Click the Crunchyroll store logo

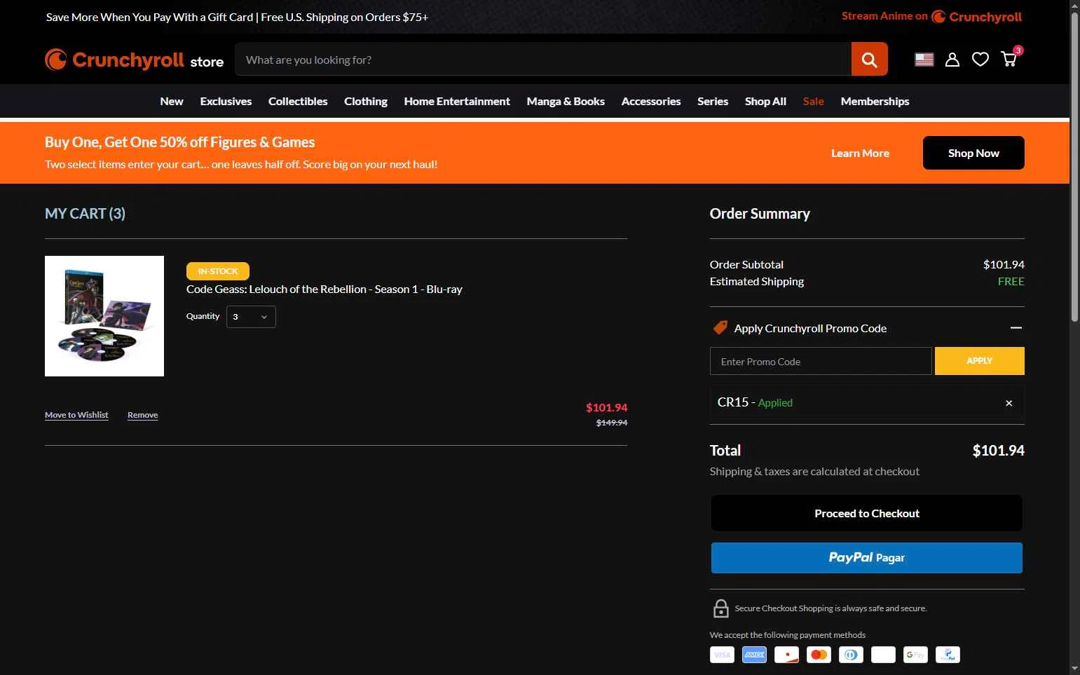(x=135, y=60)
